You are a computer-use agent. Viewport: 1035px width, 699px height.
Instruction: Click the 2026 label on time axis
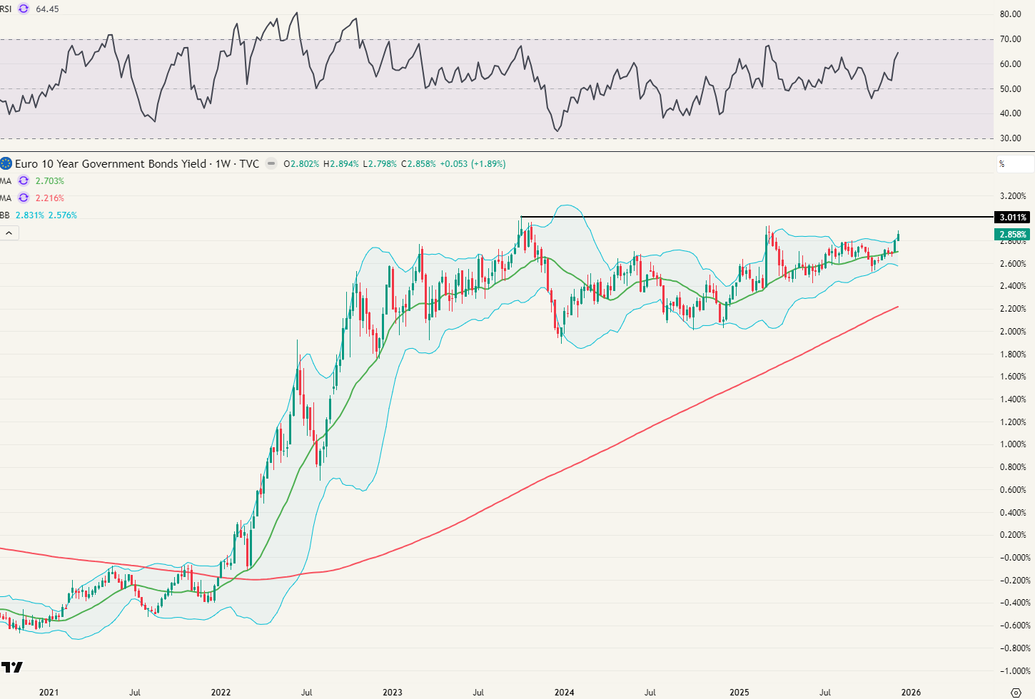click(x=911, y=692)
